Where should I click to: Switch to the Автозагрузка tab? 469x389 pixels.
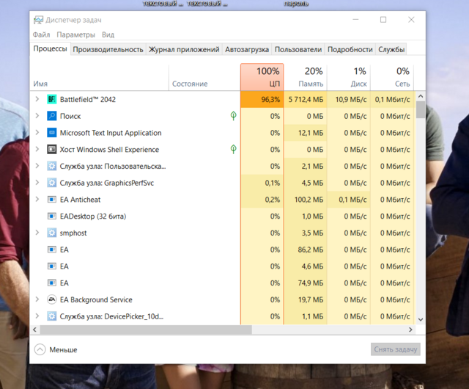247,49
